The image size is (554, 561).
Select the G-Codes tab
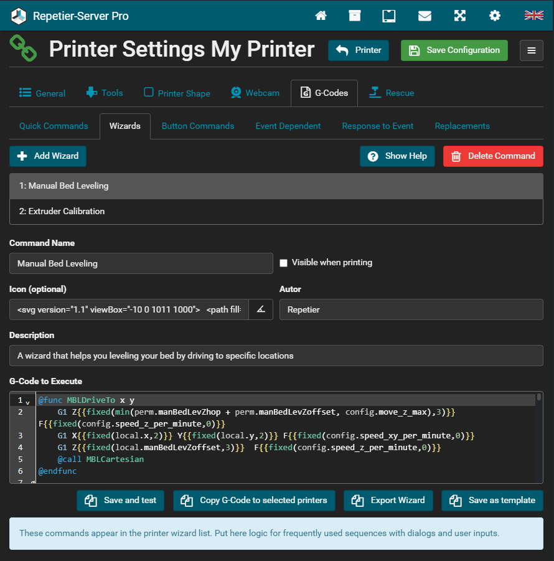tap(324, 93)
